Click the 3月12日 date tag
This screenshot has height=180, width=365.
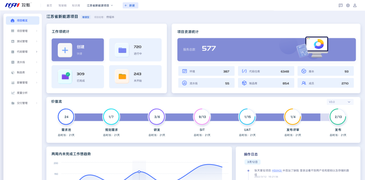coord(252,162)
